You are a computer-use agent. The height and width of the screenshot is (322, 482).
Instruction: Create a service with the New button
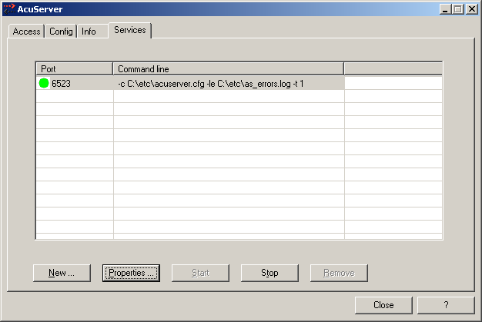tap(62, 273)
